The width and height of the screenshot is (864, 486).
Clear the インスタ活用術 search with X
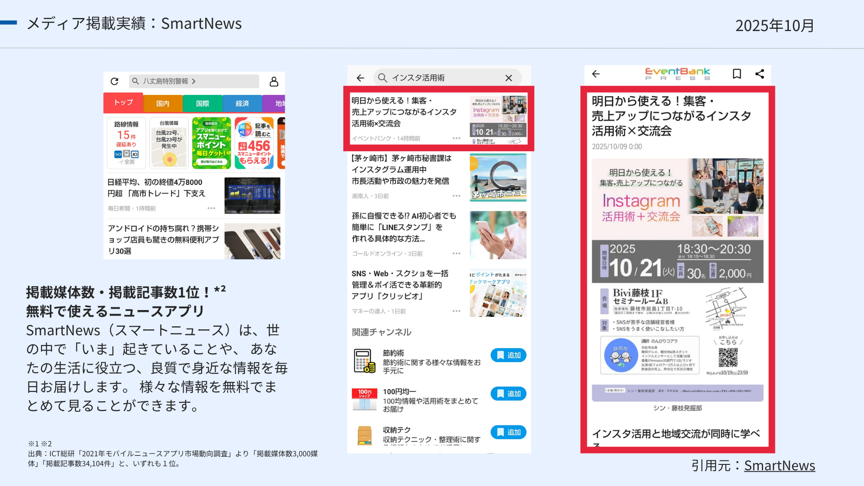coord(508,78)
